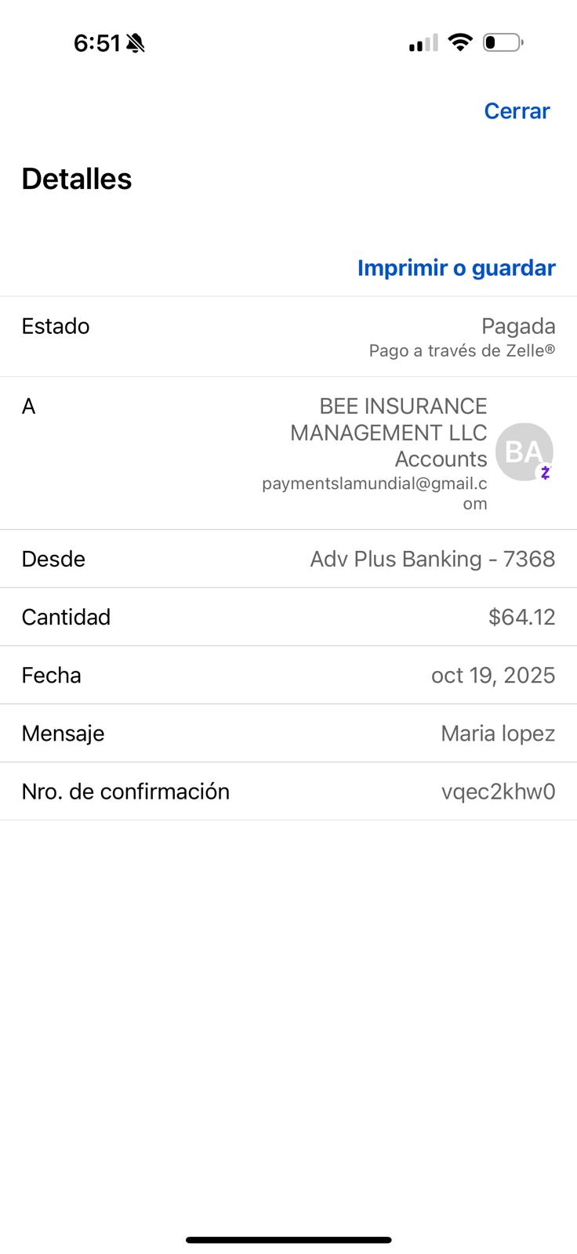This screenshot has width=577, height=1254.
Task: Tap the silent mode bell icon
Action: pyautogui.click(x=136, y=43)
